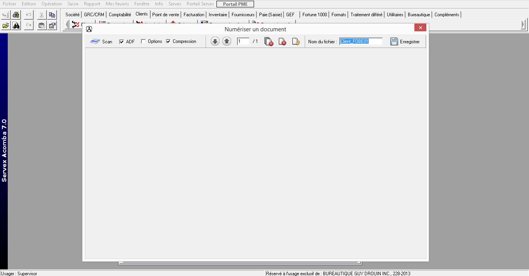
Task: Click the copy icon in main toolbar
Action: point(52,15)
